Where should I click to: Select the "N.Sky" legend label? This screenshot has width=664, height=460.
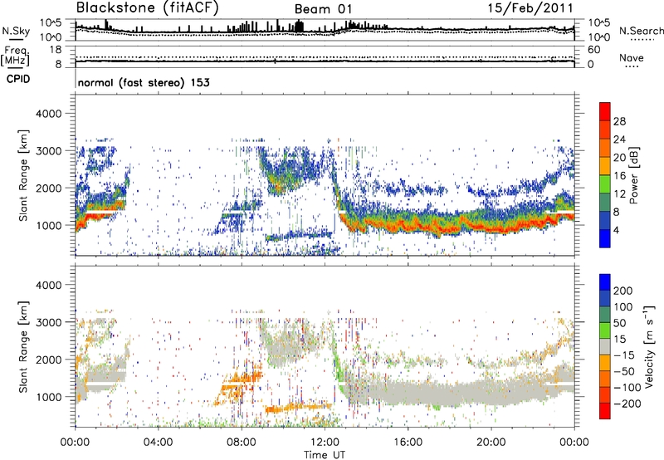tap(16, 32)
